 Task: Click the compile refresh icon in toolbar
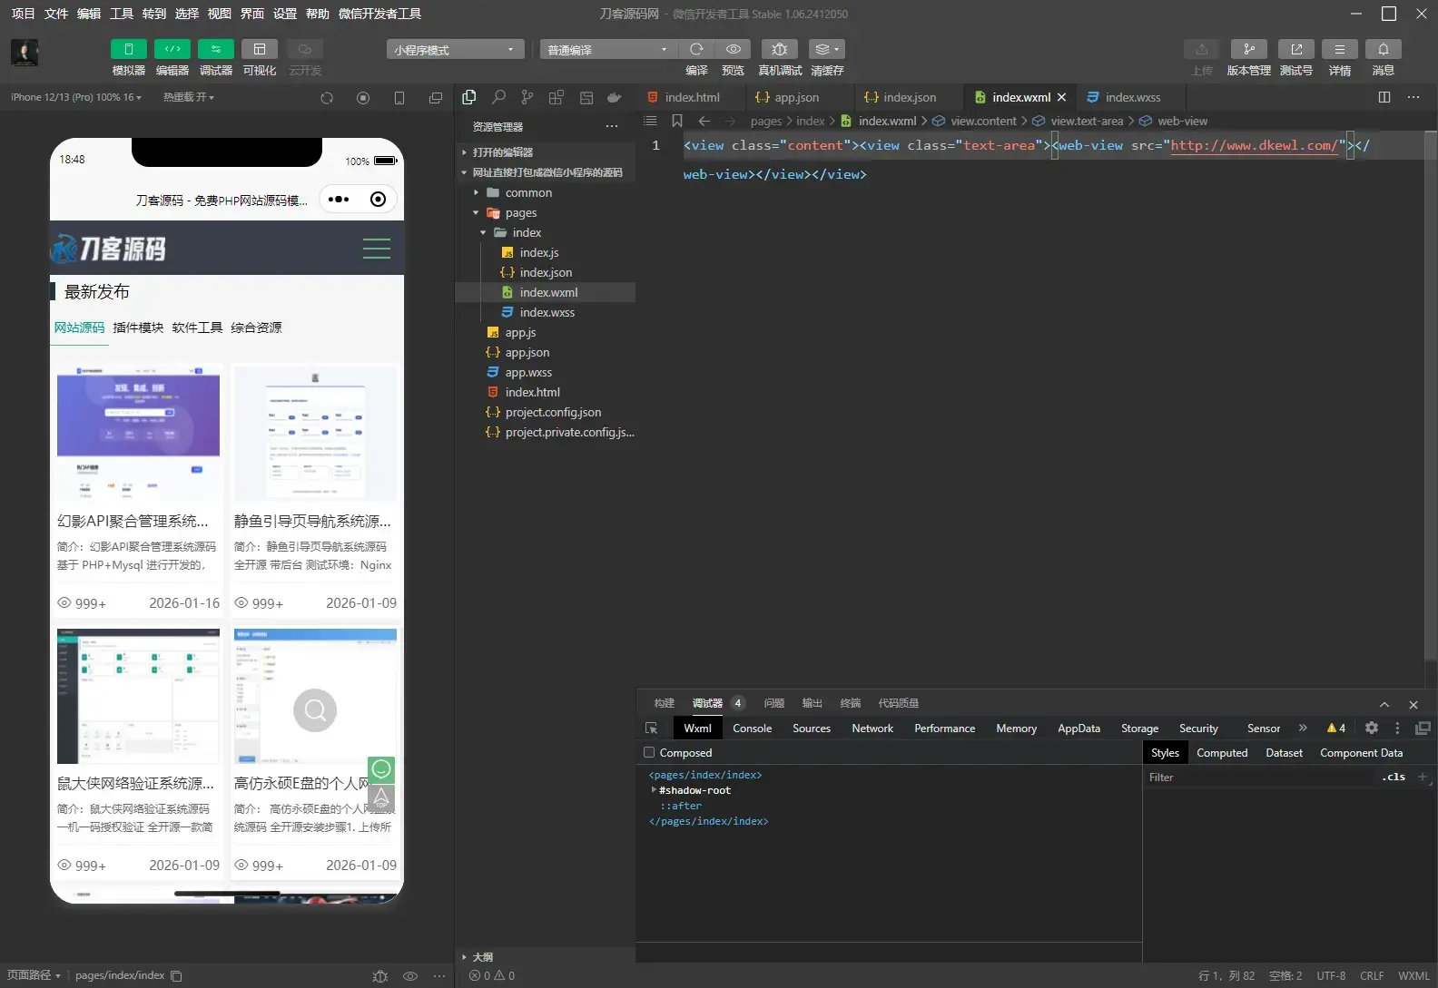tap(696, 49)
